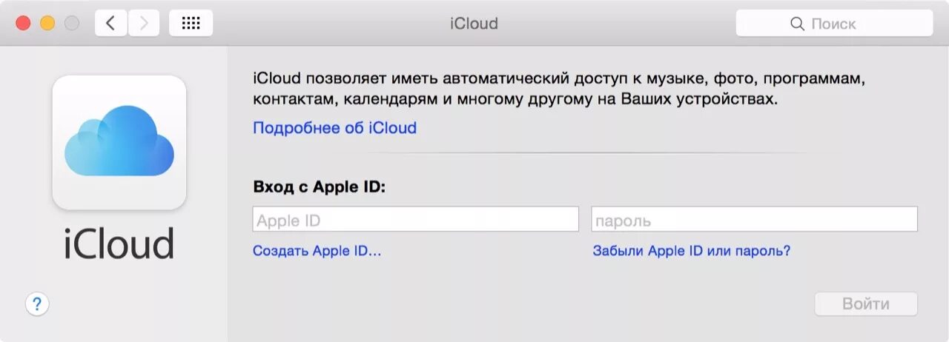Click the iCloud window title text
Viewport: 949px width, 342px height.
point(474,24)
